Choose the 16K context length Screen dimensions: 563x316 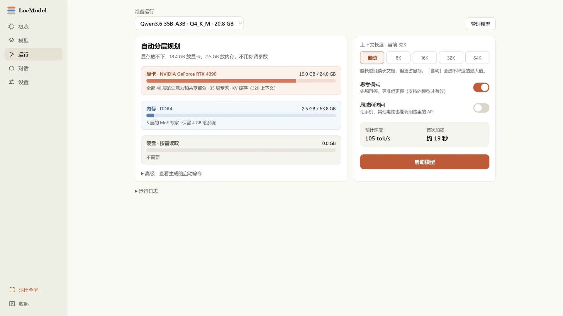point(425,58)
